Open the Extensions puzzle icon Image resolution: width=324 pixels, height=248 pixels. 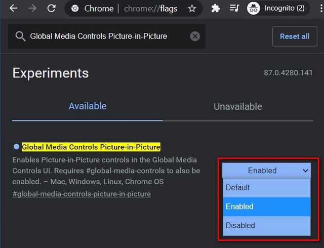tap(216, 9)
